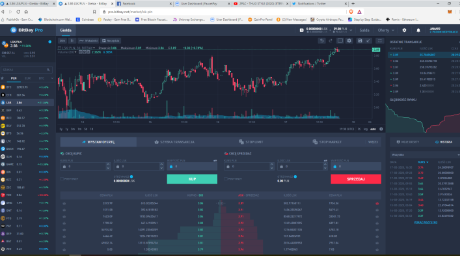The width and height of the screenshot is (462, 256).
Task: Open the Wszystko history filter dropdown
Action: pyautogui.click(x=424, y=154)
